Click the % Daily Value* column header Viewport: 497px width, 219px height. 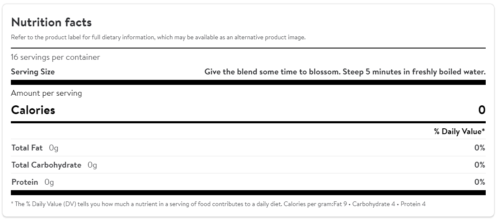(459, 132)
